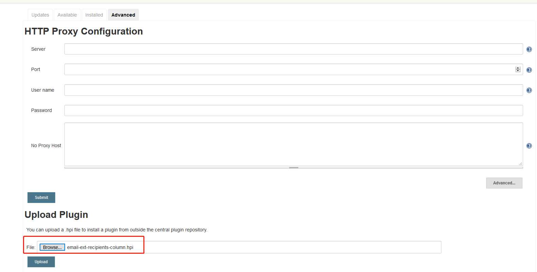Select the Advanced tab
The image size is (537, 272).
coord(123,15)
